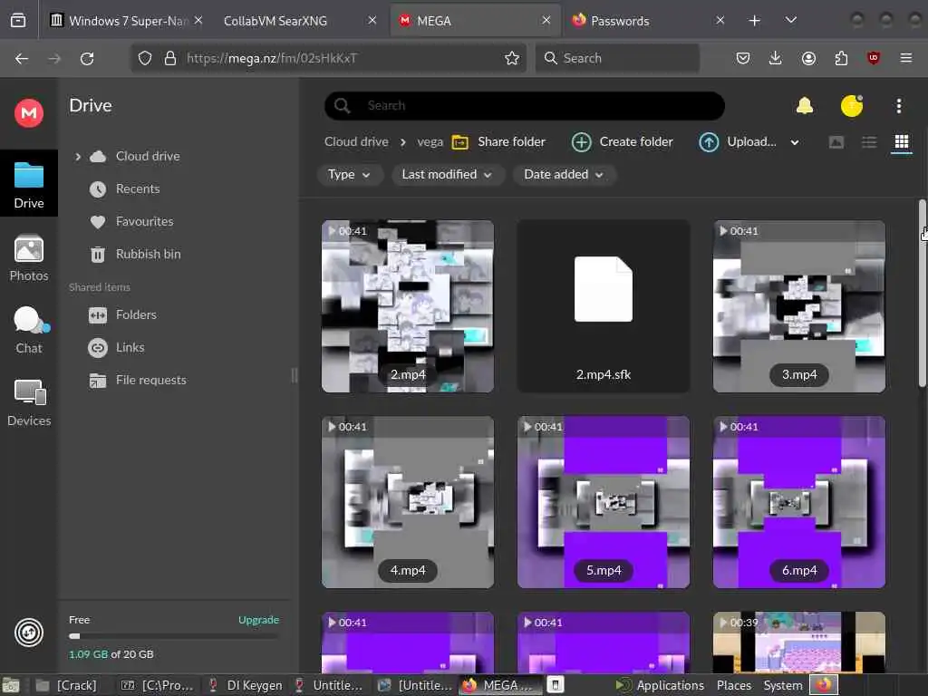Open the three-dot MEGA menu
928x696 pixels.
point(898,106)
